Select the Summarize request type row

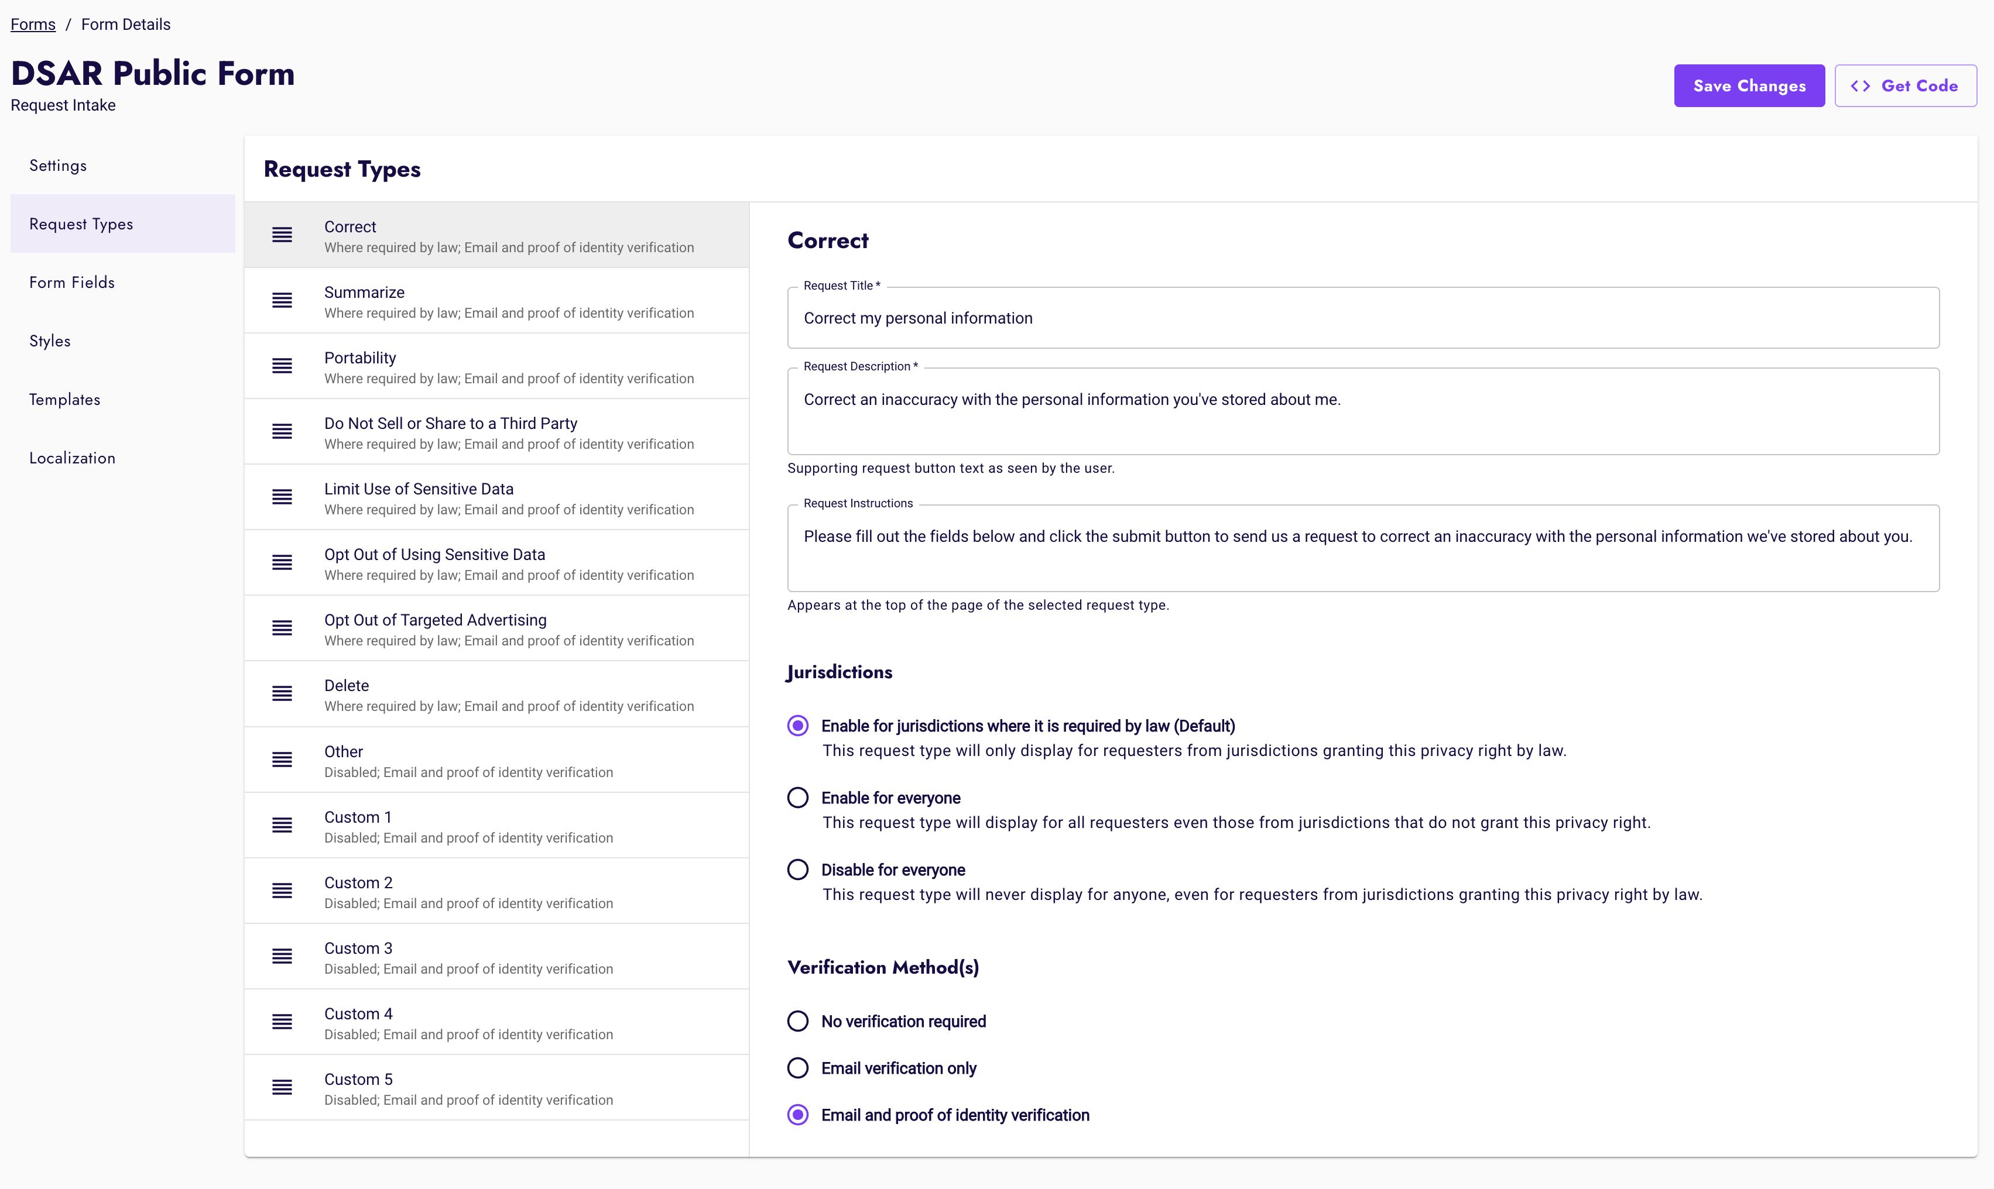coord(497,301)
